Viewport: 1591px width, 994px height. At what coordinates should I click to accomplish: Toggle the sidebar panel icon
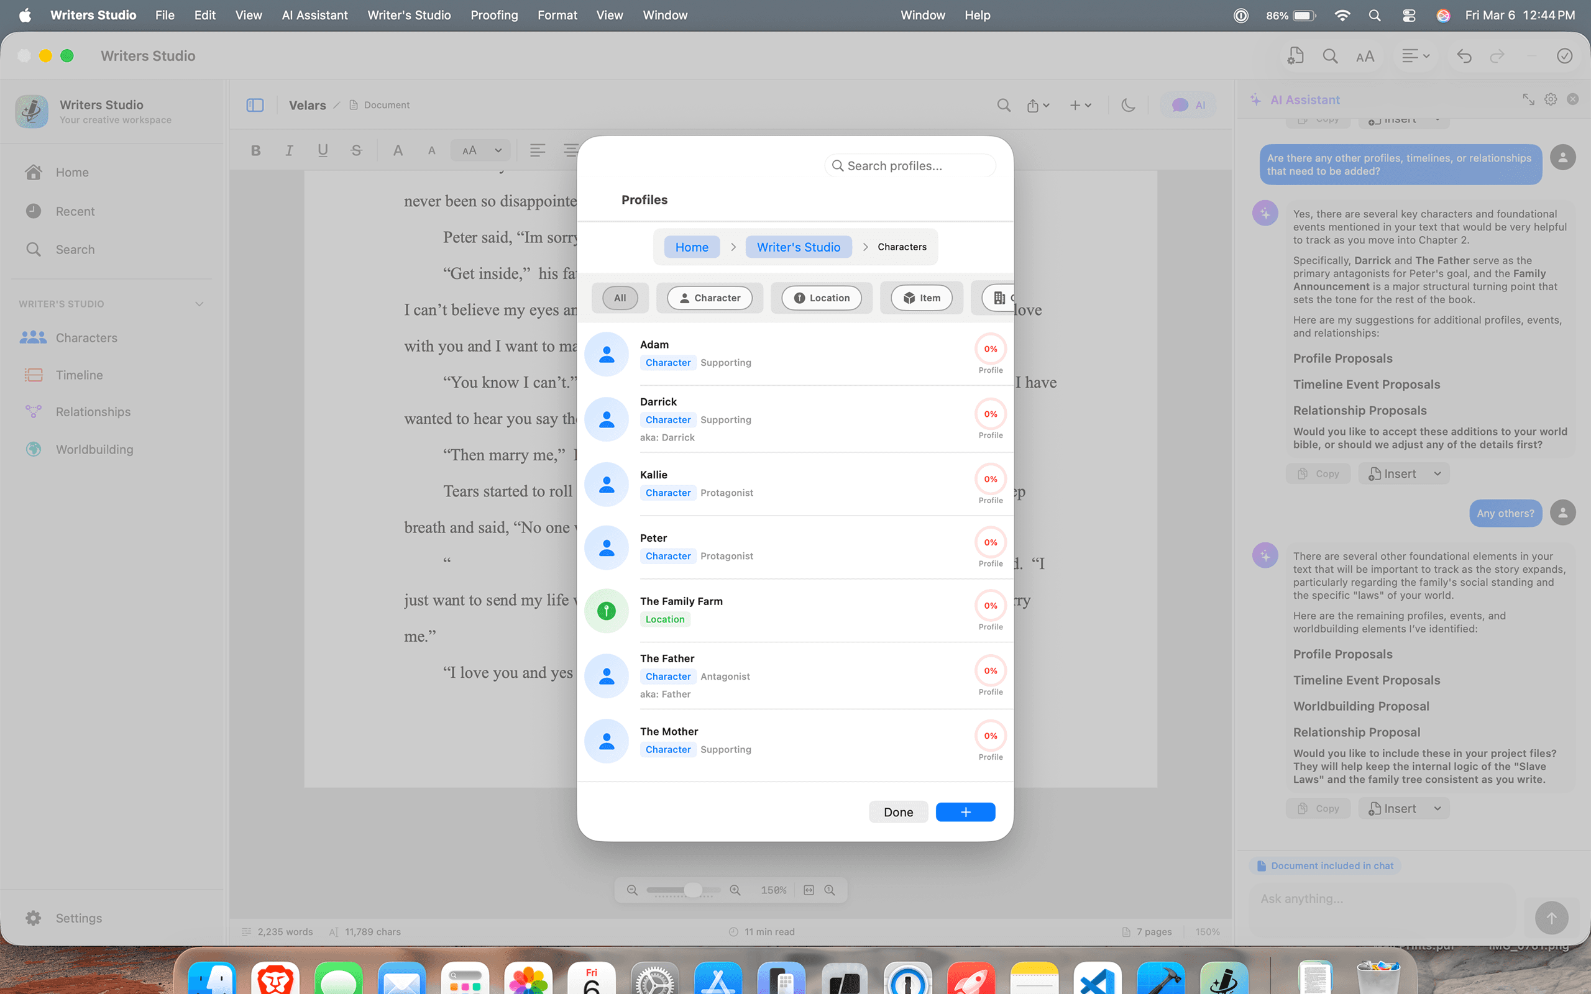(x=254, y=105)
